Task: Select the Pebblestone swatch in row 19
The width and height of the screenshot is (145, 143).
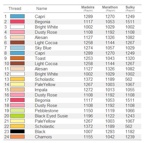Action: pyautogui.click(x=17, y=110)
